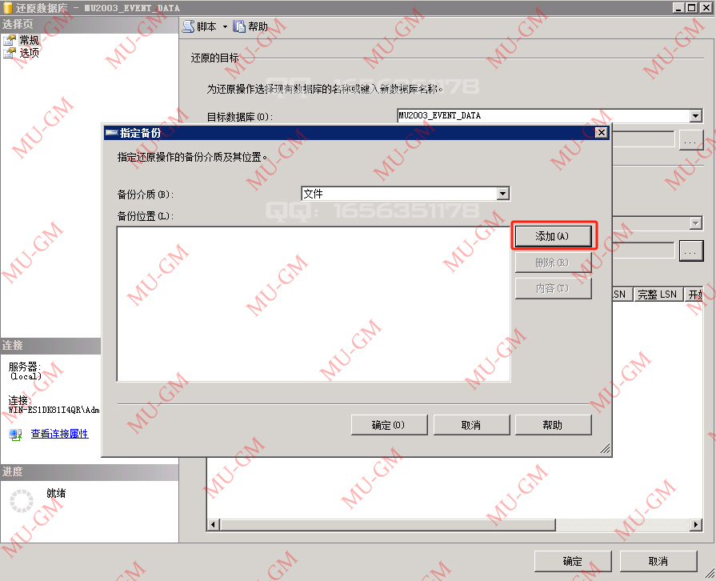Click the upper ellipsis browse button on the right
The image size is (716, 581).
[691, 139]
